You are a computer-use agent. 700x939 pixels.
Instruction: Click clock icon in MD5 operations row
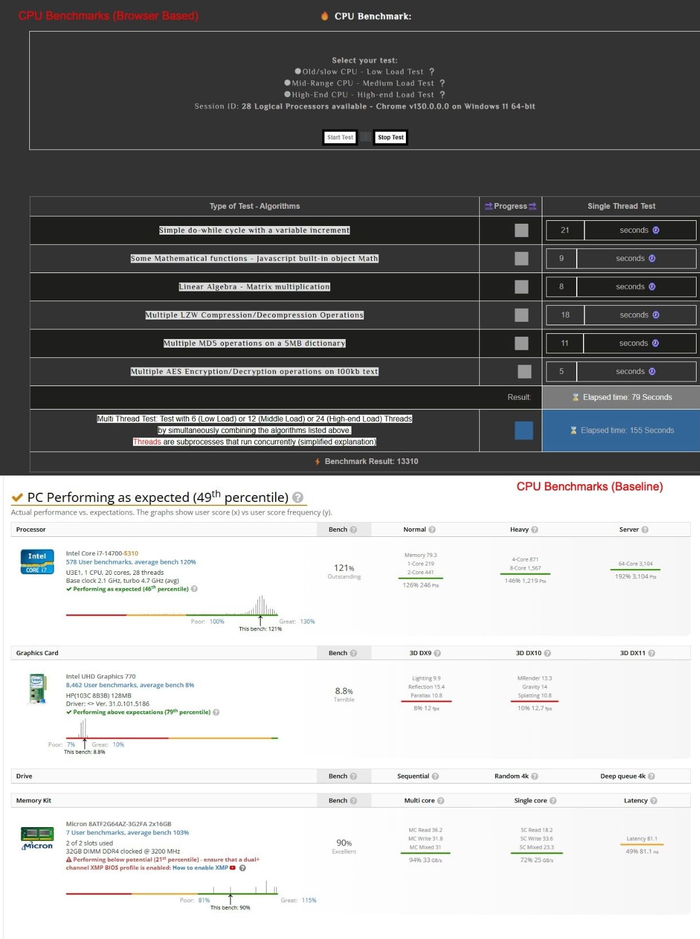click(655, 343)
